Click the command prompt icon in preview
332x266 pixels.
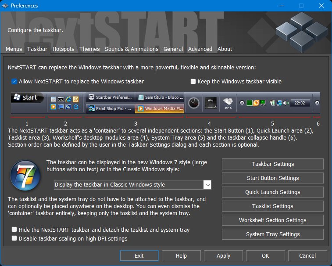61,99
